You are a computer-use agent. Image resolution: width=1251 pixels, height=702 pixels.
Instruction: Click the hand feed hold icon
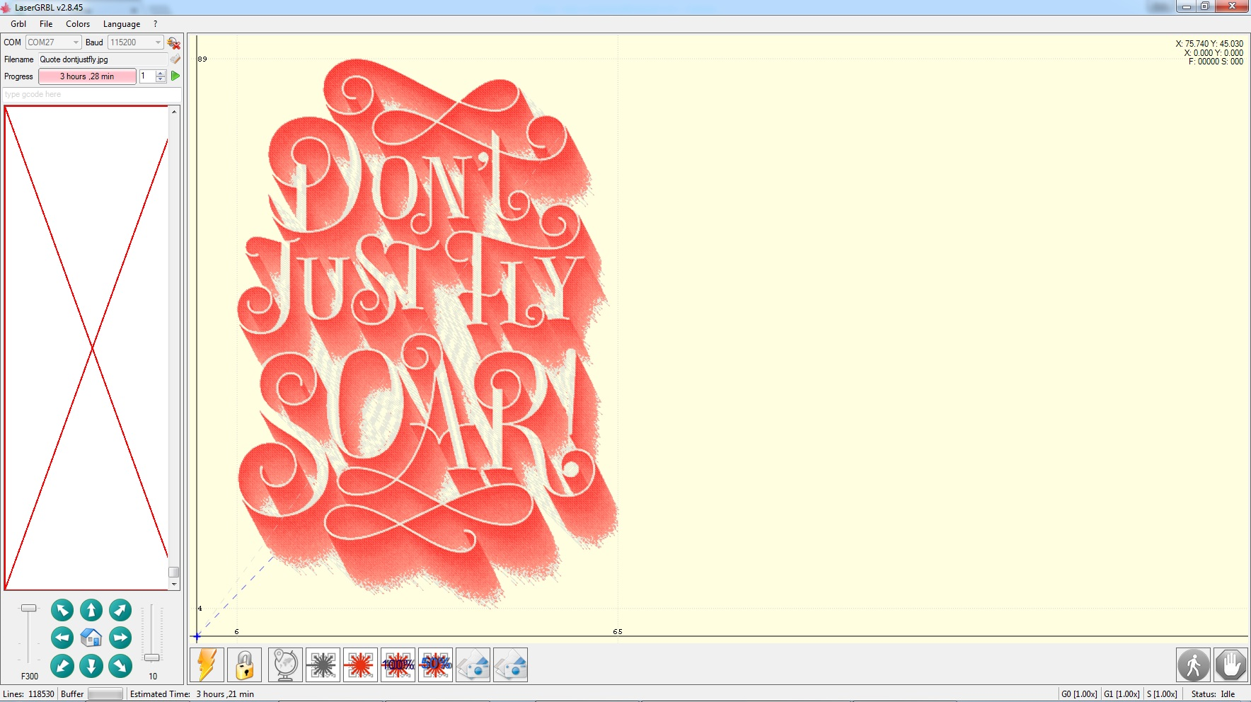point(1230,665)
